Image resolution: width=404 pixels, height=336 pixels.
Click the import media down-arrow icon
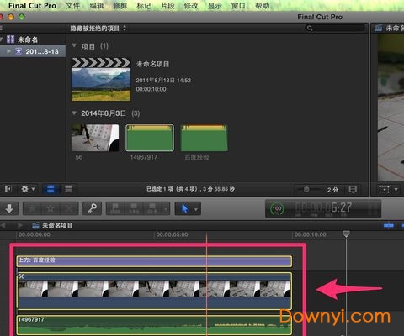(9, 208)
